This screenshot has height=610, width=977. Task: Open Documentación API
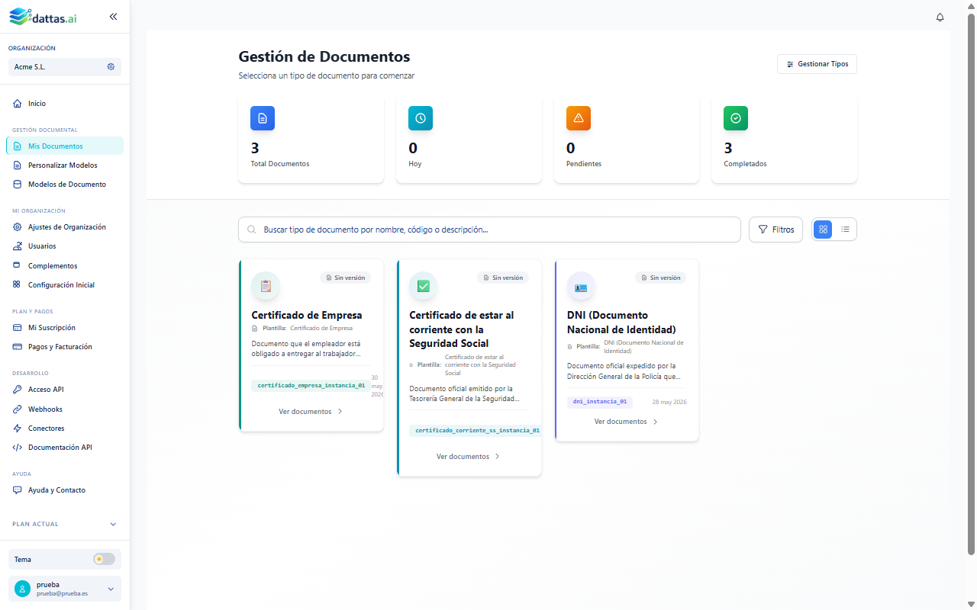(x=65, y=448)
